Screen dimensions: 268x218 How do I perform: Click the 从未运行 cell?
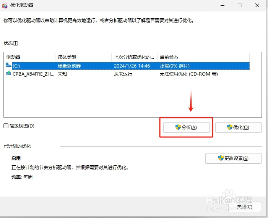[123, 74]
